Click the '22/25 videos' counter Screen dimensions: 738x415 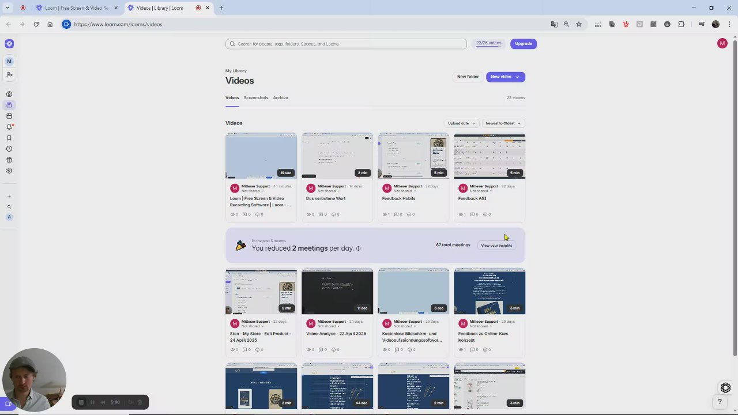point(488,43)
